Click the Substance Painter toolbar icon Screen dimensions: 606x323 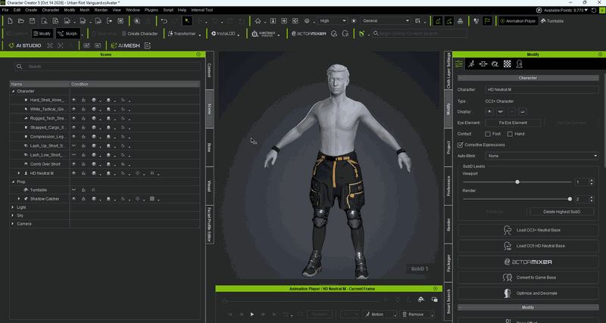tap(263, 33)
